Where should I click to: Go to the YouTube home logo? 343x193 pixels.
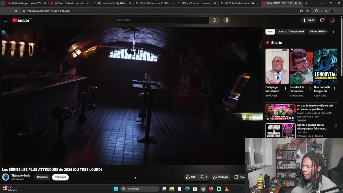(x=21, y=20)
